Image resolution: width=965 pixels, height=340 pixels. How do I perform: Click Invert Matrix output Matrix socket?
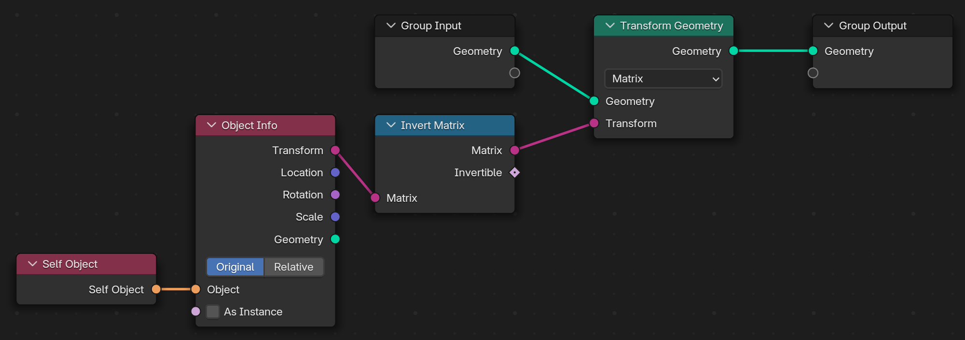(515, 150)
